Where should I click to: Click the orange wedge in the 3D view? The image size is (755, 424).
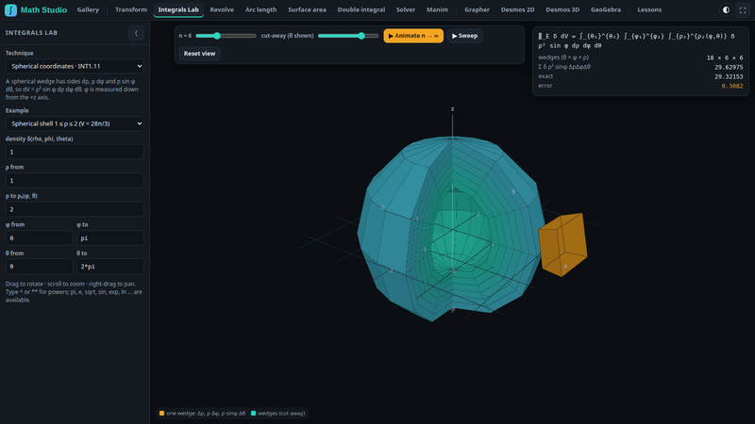tap(562, 244)
